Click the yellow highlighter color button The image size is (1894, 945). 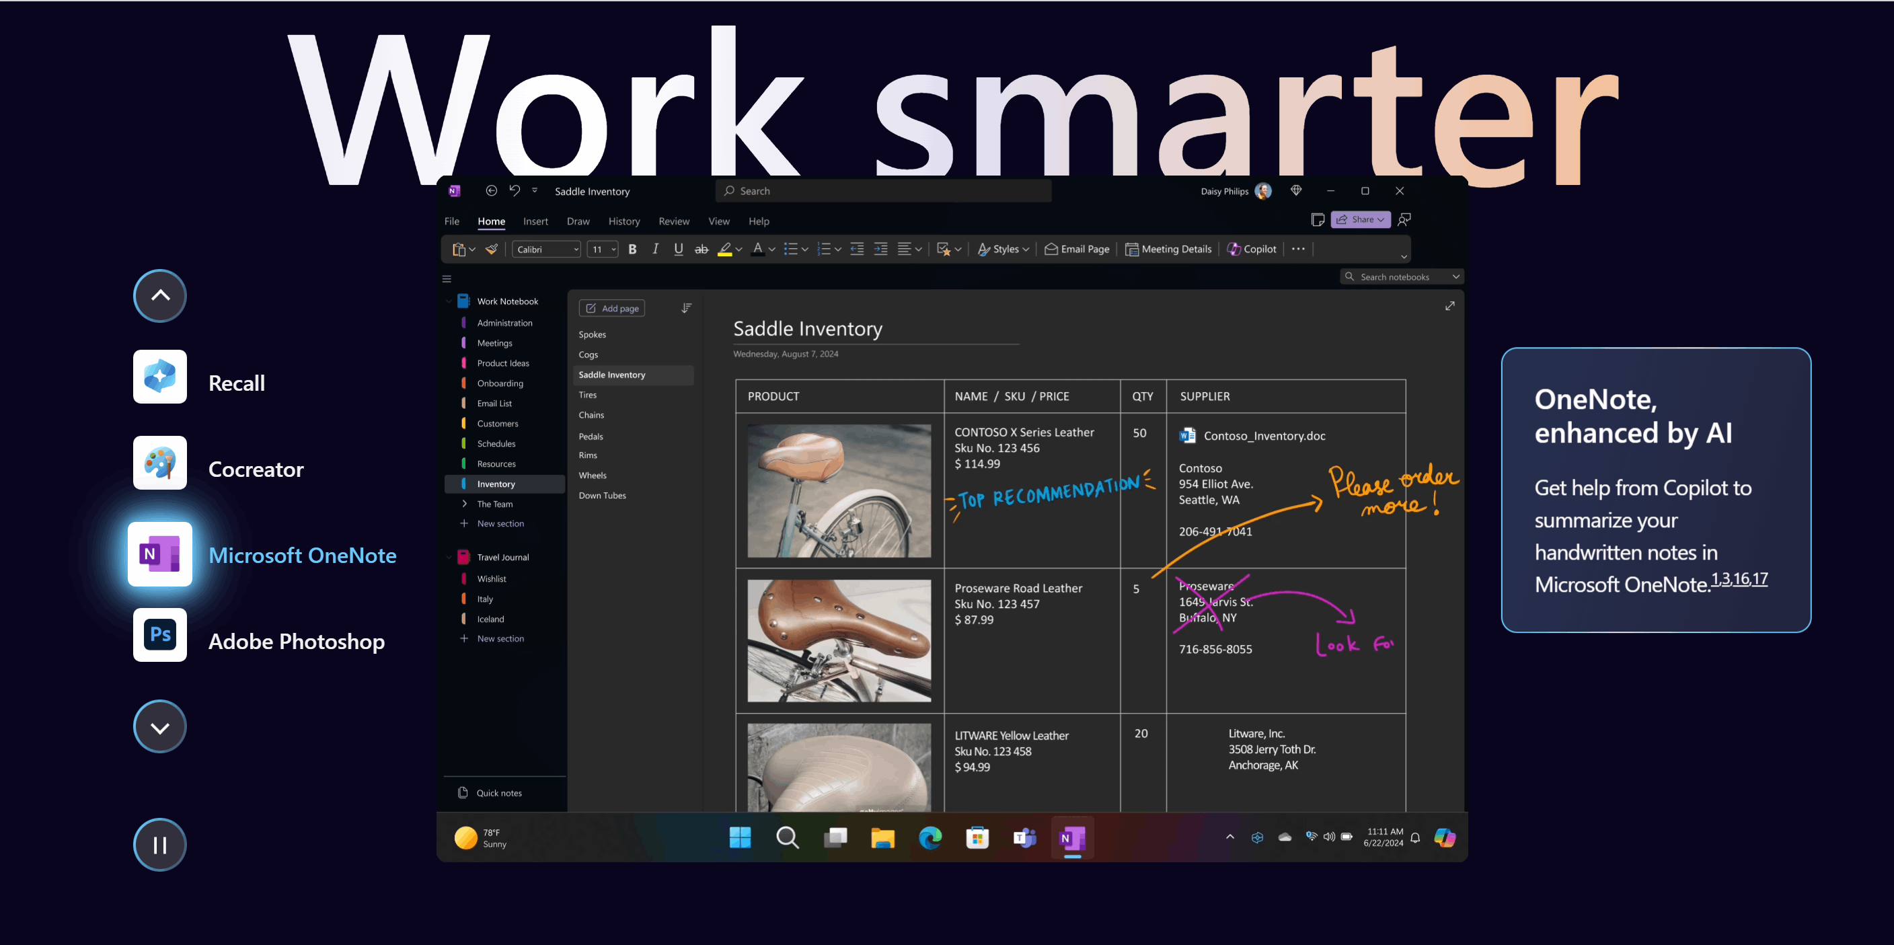click(x=725, y=250)
